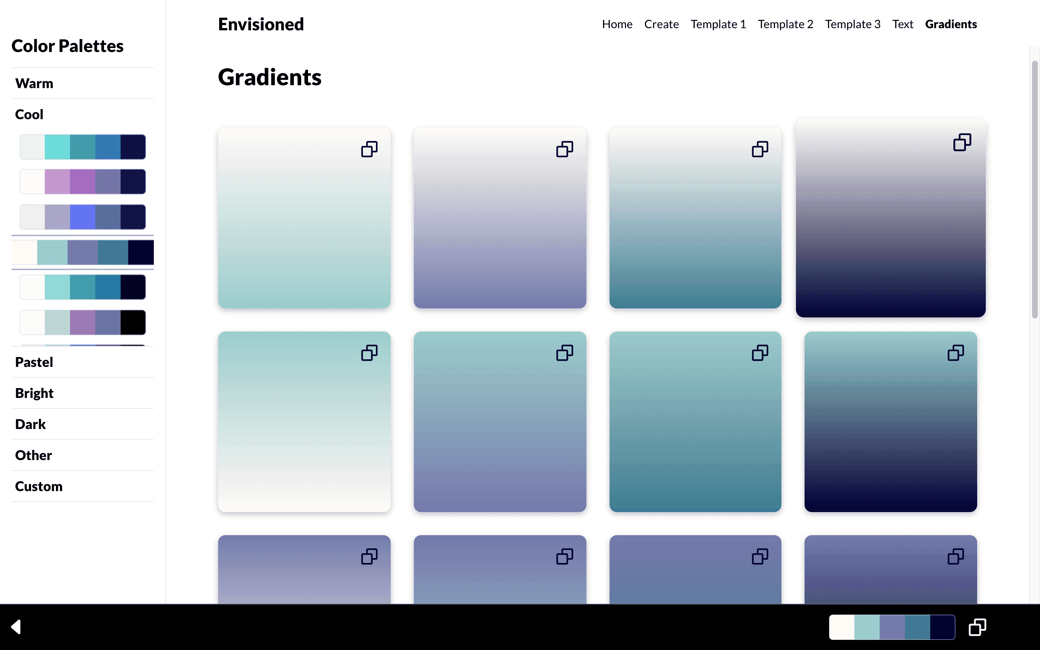Copy the first gradient in the third row
The height and width of the screenshot is (650, 1040).
369,557
